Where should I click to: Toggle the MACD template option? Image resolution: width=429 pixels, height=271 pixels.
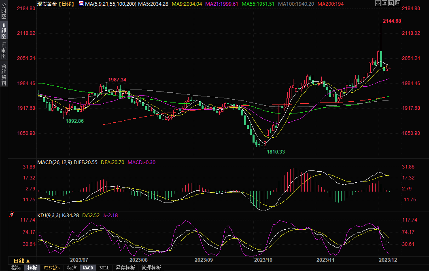point(88,268)
